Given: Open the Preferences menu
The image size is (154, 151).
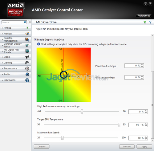Looking at the screenshot, I should (144, 16).
